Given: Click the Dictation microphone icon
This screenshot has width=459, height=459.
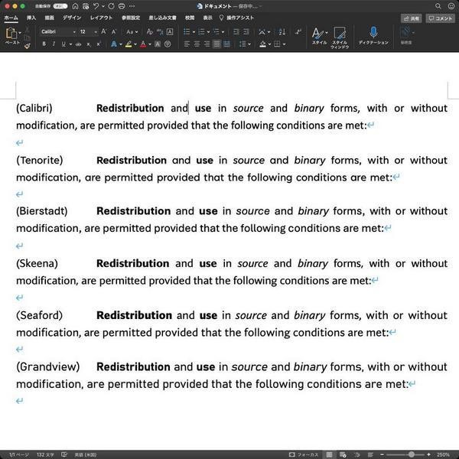Looking at the screenshot, I should [373, 32].
